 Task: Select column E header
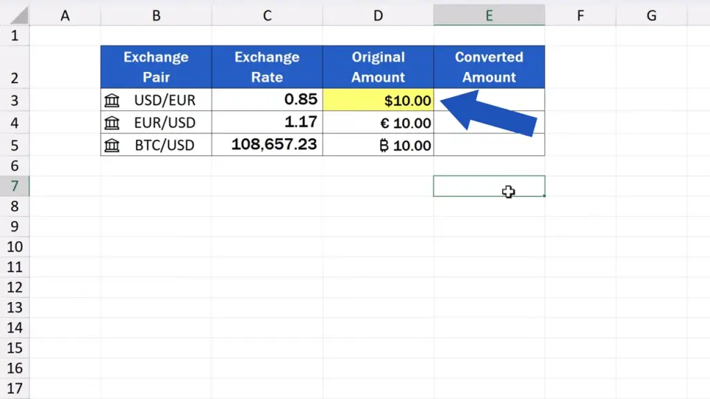click(x=489, y=15)
